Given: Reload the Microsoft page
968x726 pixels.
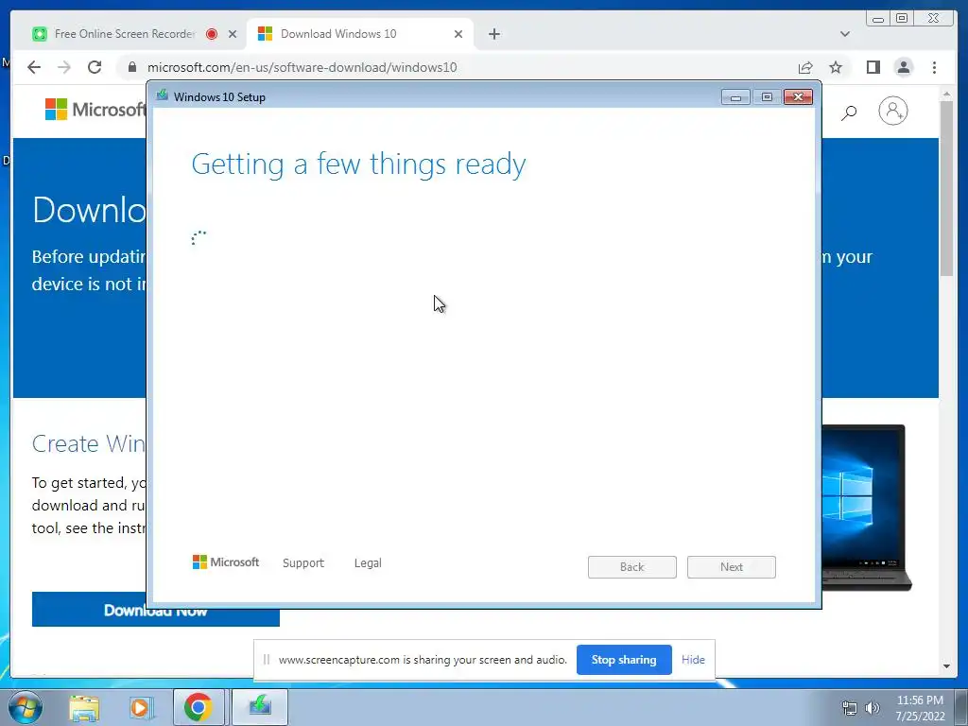Looking at the screenshot, I should coord(95,67).
